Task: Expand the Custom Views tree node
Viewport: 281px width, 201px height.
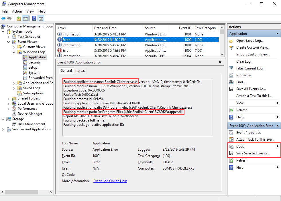Action: pyautogui.click(x=14, y=47)
